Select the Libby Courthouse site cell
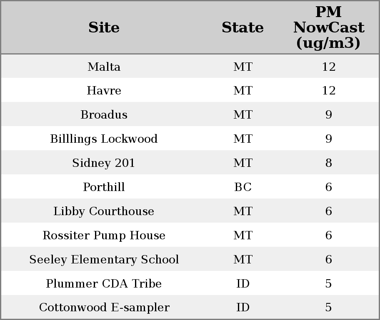This screenshot has width=380, height=320. (x=104, y=211)
